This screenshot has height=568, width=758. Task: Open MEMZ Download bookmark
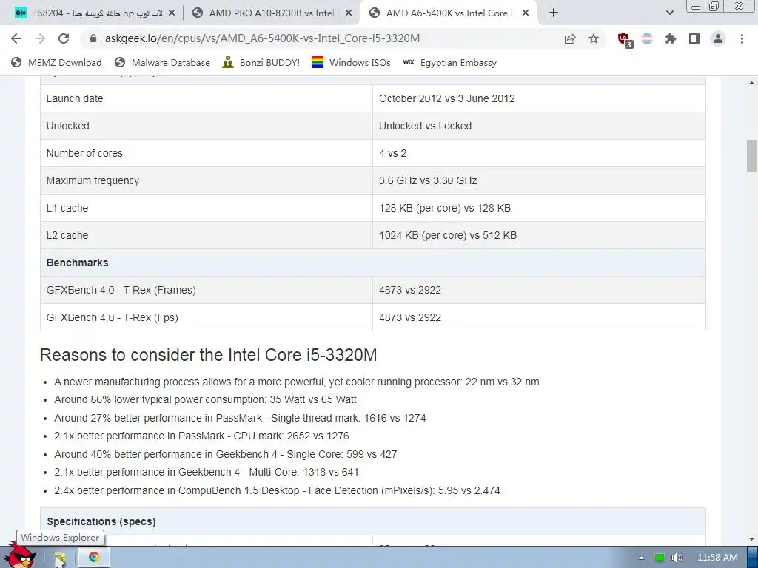click(x=56, y=63)
